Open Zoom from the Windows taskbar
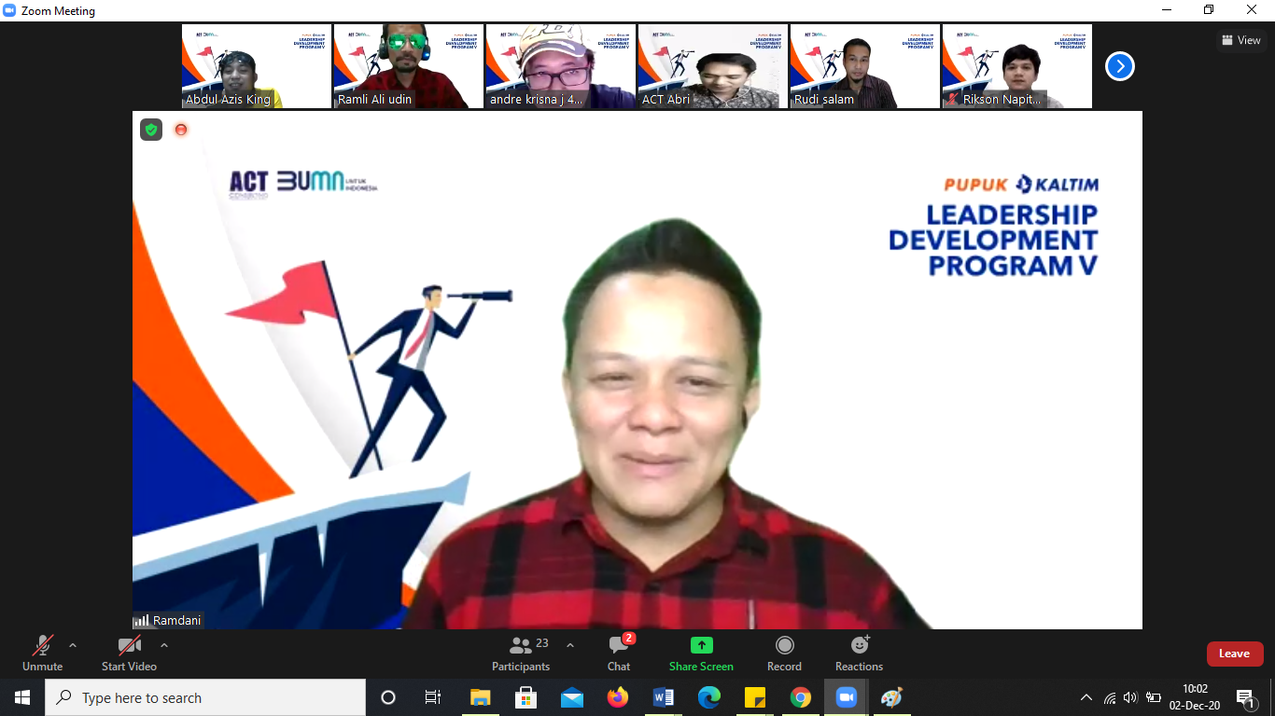Image resolution: width=1275 pixels, height=716 pixels. pyautogui.click(x=847, y=697)
